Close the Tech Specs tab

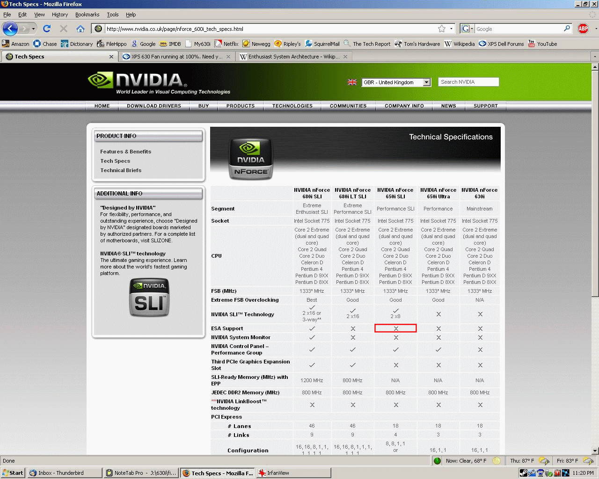[111, 57]
